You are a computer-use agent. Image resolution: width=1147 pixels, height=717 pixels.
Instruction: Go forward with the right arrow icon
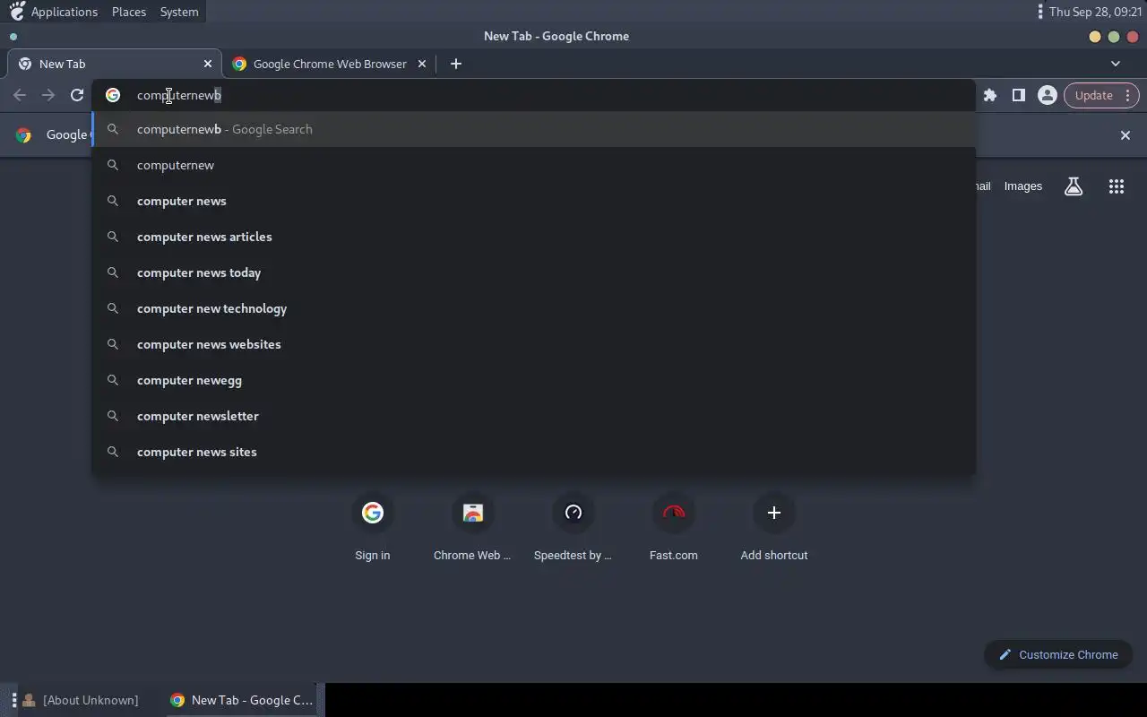point(48,95)
